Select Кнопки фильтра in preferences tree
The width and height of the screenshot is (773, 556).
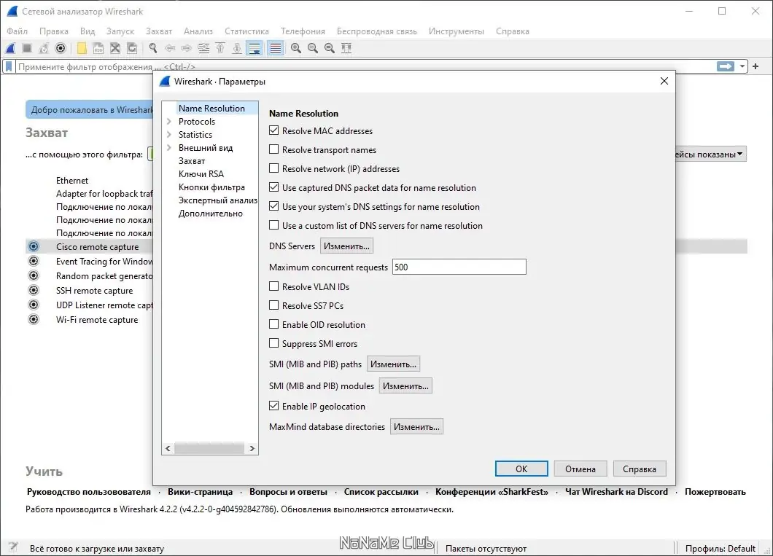[x=211, y=187]
